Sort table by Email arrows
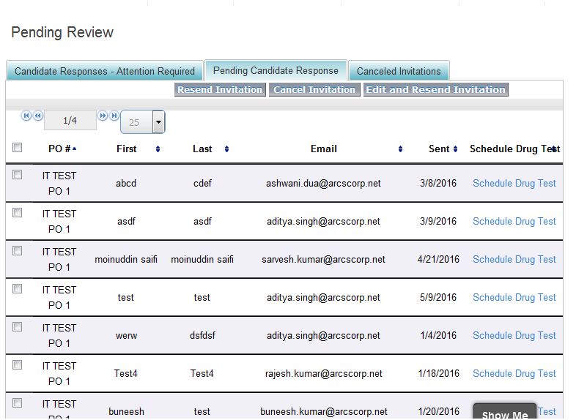 click(x=400, y=149)
